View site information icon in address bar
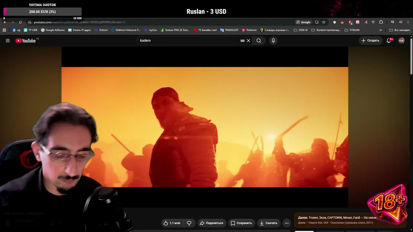This screenshot has width=413, height=232. point(29,22)
